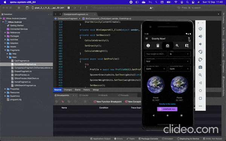
Task: Tap the COMPARE ALL button
Action: click(x=167, y=109)
